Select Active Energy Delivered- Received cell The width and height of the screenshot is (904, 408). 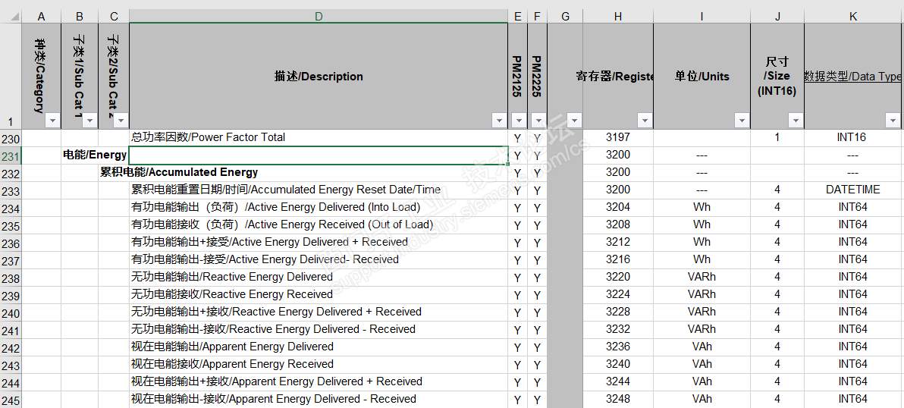(x=319, y=259)
